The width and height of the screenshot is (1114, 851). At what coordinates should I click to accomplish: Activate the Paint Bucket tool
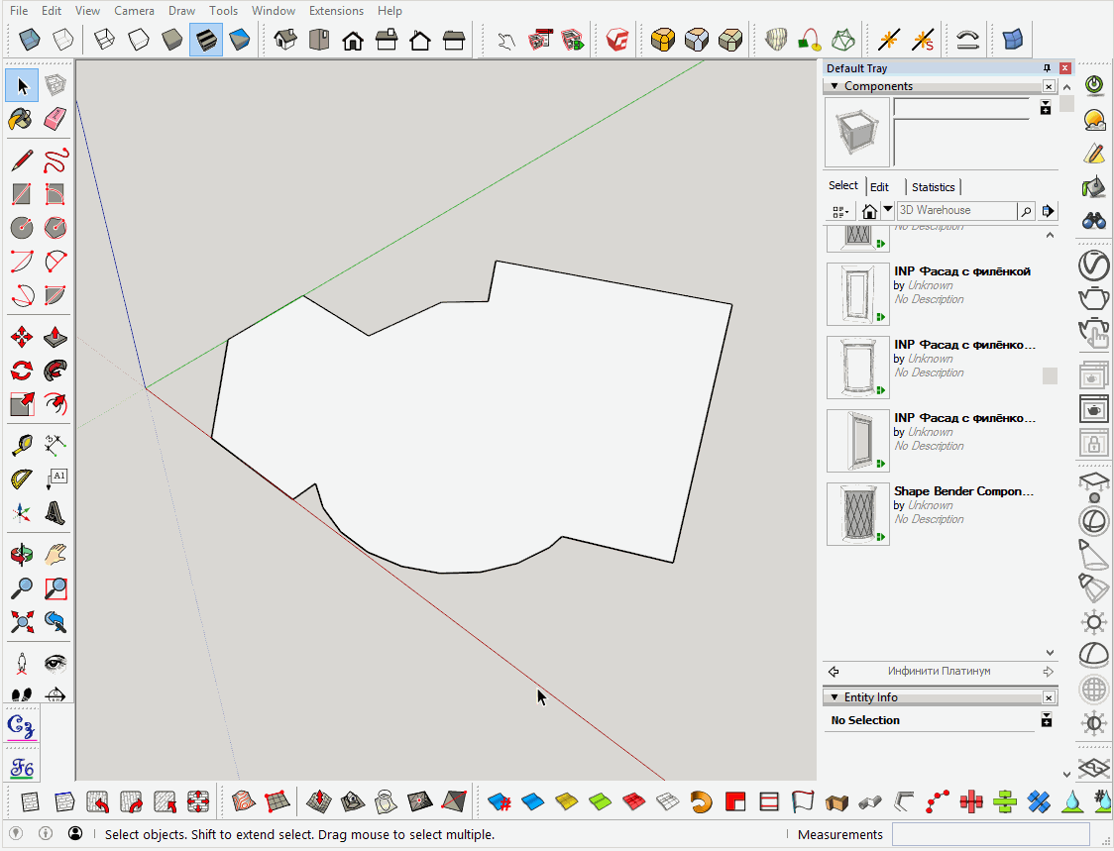click(22, 119)
